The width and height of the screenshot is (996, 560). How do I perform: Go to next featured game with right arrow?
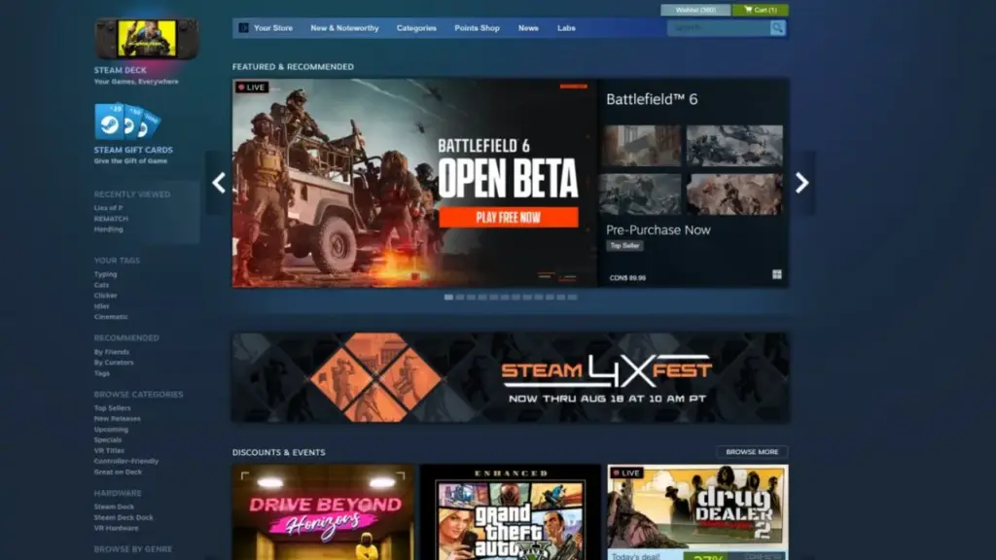pos(801,183)
